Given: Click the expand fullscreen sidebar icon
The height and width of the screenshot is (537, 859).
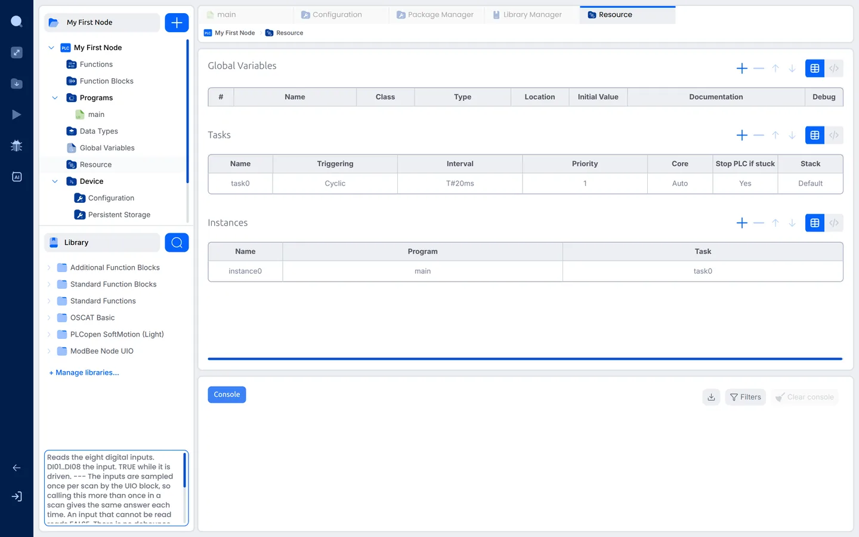Looking at the screenshot, I should point(17,53).
